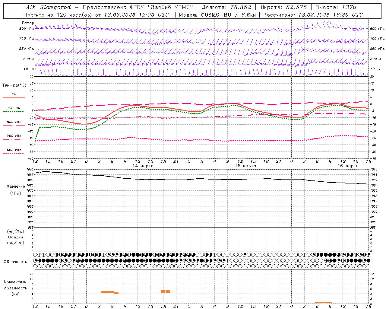Click the 14 марта date label under temperature chart
This screenshot has width=386, height=309.
pos(143,166)
